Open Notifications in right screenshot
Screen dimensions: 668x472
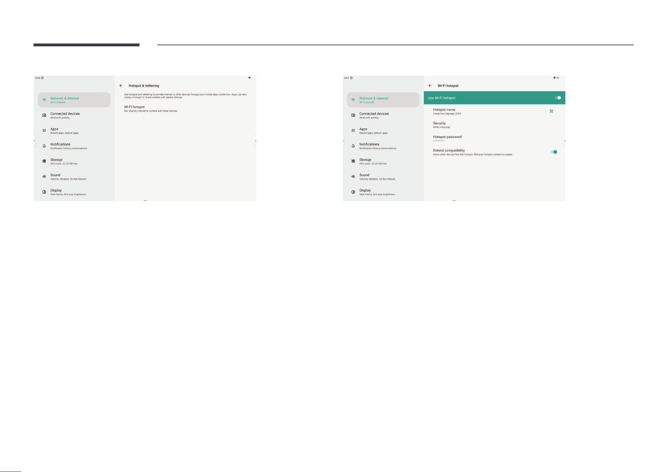point(383,146)
